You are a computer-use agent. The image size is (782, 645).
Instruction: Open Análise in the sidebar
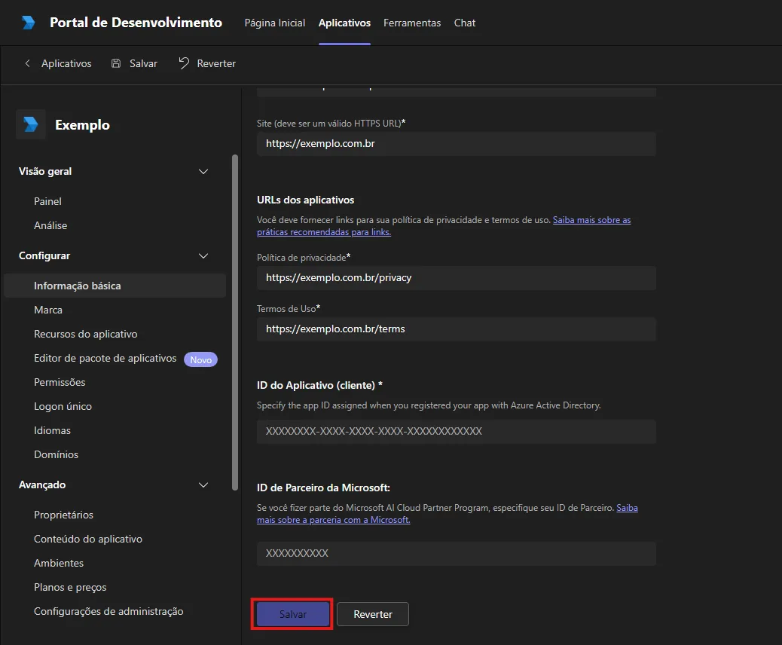[x=50, y=225]
